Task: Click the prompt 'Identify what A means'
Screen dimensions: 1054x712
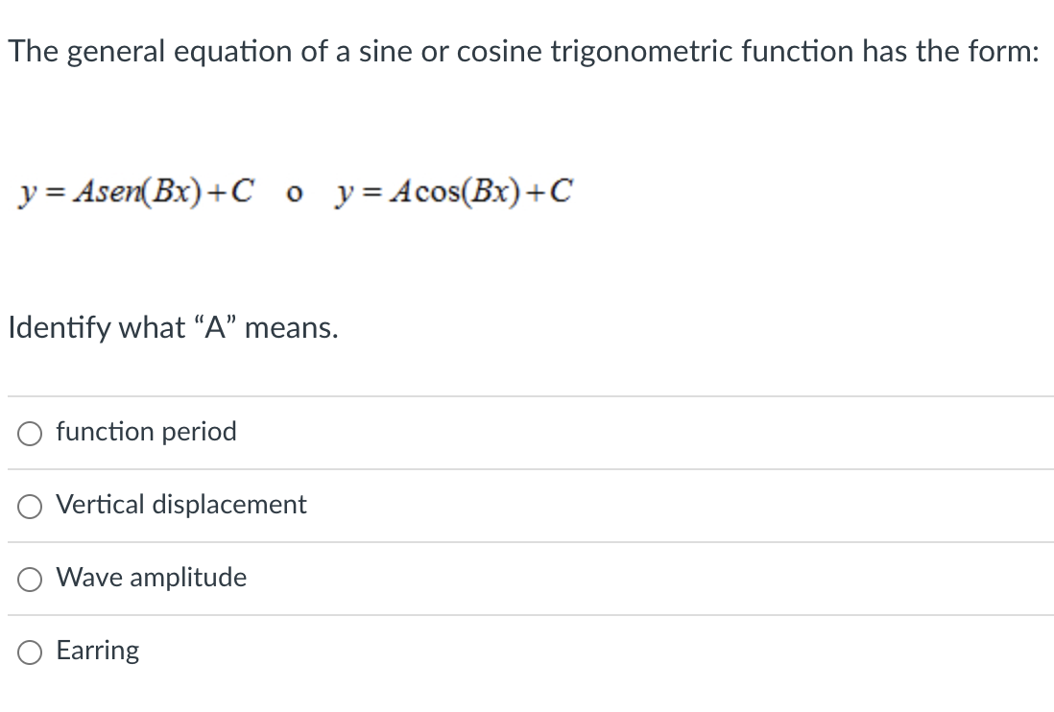Action: coord(173,327)
